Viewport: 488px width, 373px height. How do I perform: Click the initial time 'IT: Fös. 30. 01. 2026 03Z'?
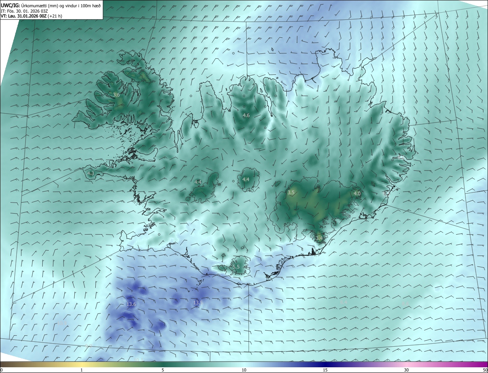pos(25,11)
